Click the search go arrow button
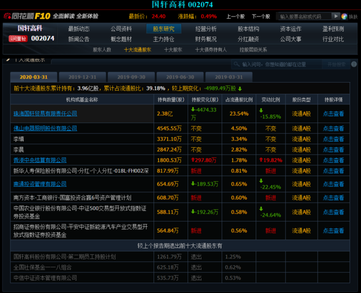The image size is (361, 293). point(336,16)
